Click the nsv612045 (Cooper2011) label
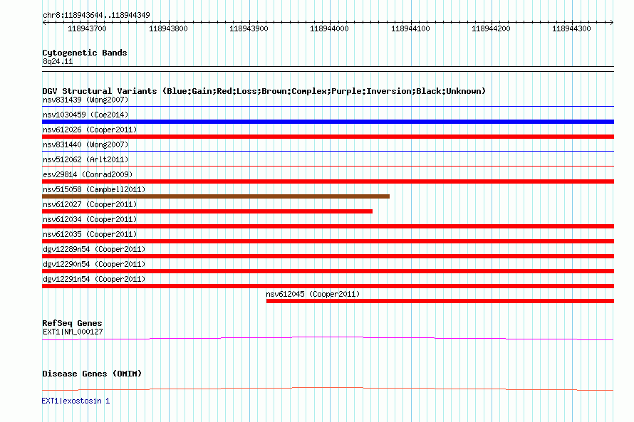Screen dimensions: 634x422 tap(313, 294)
